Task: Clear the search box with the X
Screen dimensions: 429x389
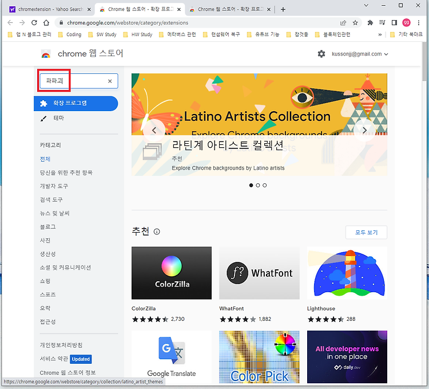Action: (x=110, y=81)
